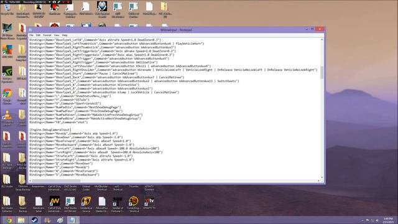Click the Bindings line with Command="shot"
398x224 pixels.
[58, 122]
